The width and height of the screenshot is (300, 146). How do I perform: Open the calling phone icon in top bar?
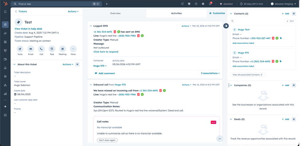tap(182, 4)
